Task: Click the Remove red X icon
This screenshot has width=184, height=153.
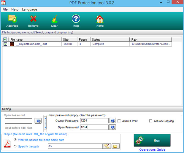Action: [33, 19]
